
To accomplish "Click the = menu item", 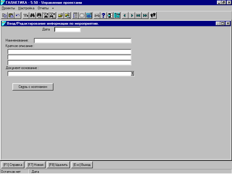I will click(x=53, y=8).
